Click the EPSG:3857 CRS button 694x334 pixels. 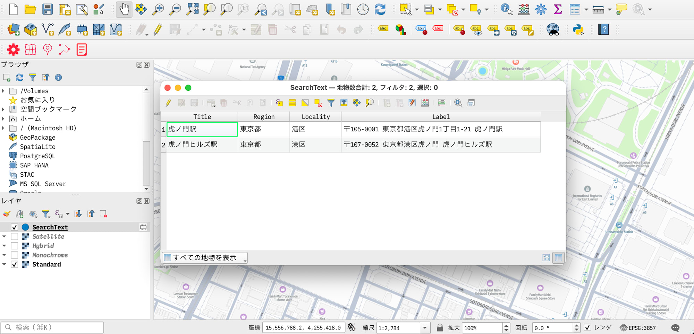tap(638, 328)
